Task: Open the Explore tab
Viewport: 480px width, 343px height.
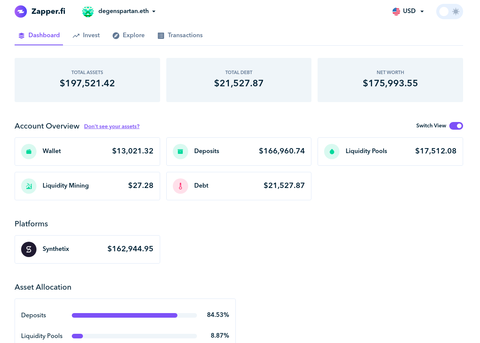Action: (x=129, y=35)
